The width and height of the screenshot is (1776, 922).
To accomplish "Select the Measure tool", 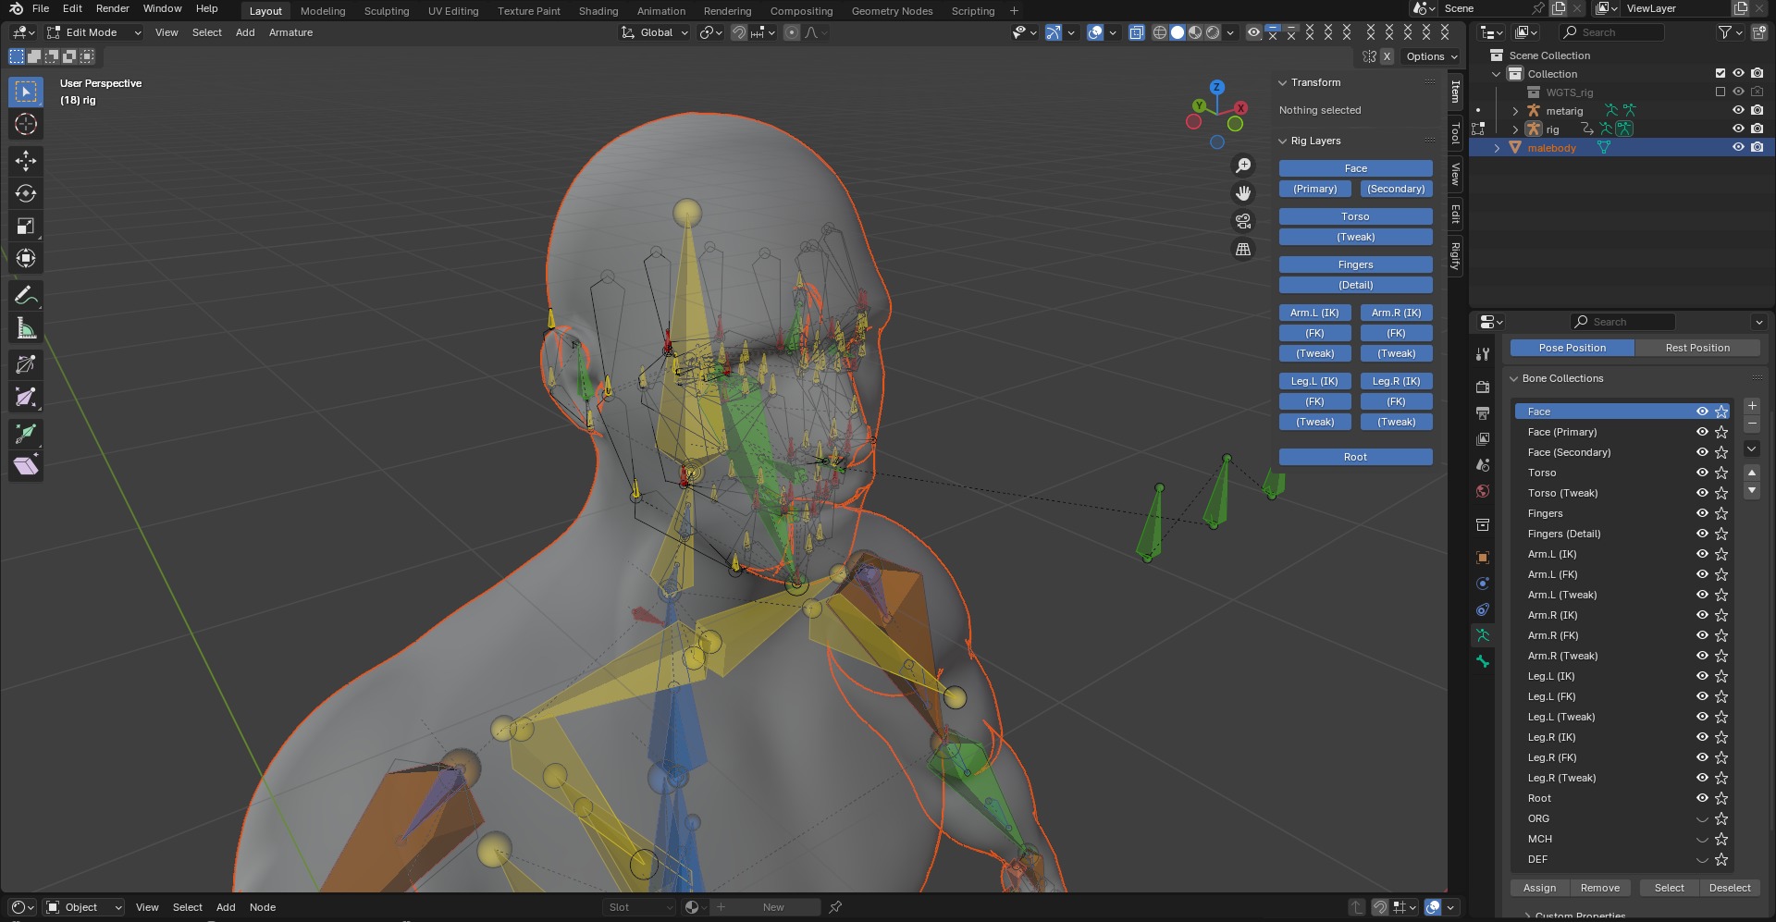I will pyautogui.click(x=26, y=328).
